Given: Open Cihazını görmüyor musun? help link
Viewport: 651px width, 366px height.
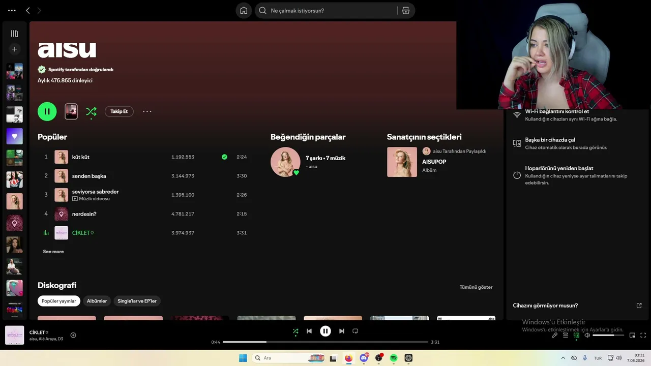Looking at the screenshot, I should [545, 306].
